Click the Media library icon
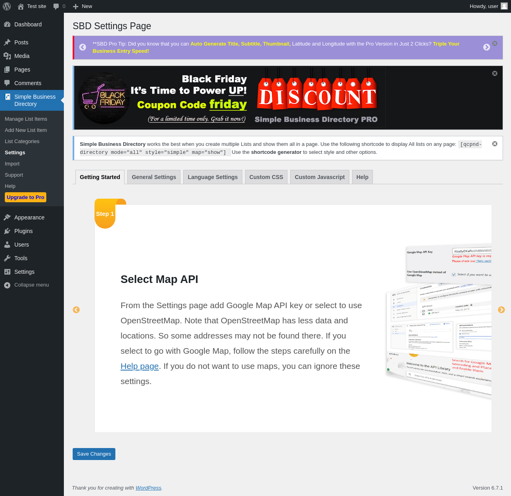The height and width of the screenshot is (496, 511). click(x=7, y=56)
